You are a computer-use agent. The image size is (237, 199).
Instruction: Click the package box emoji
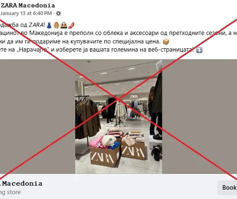tap(166, 41)
